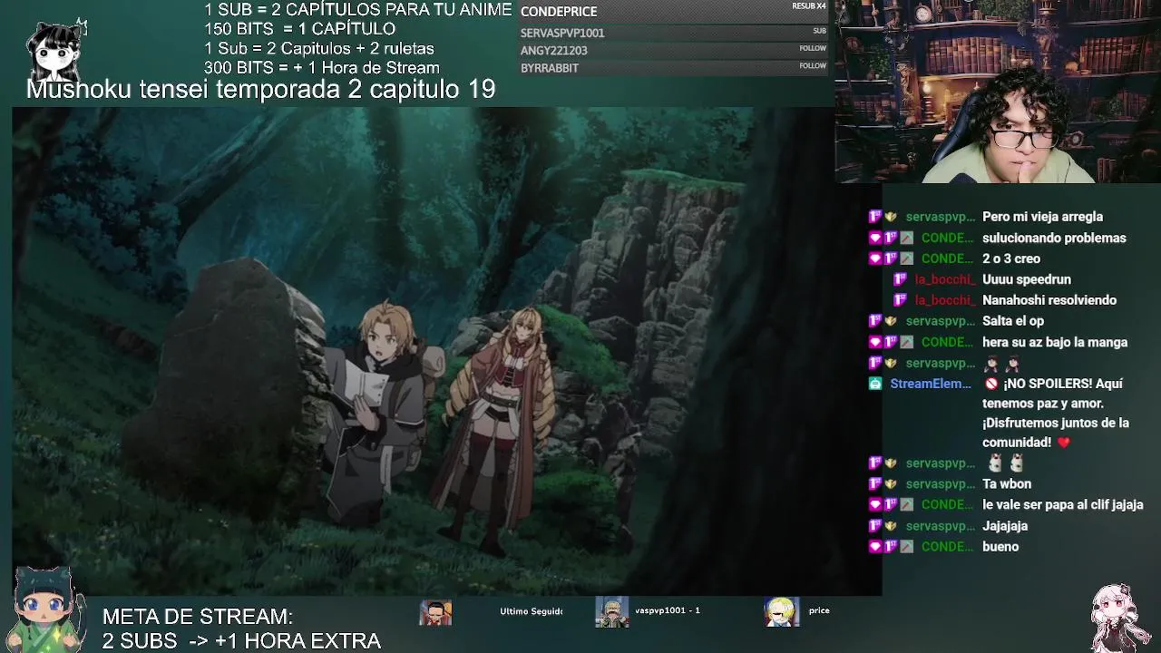
Task: Click the no-entry emoji before '¡NO SPOILERS!'
Action: [991, 384]
